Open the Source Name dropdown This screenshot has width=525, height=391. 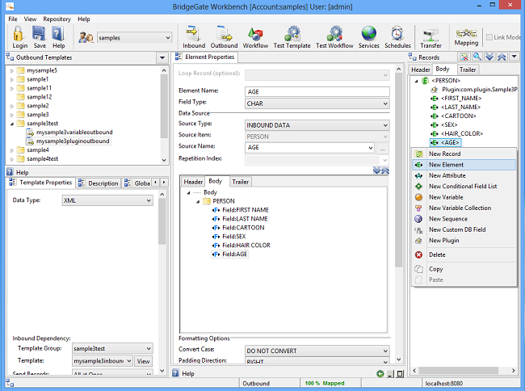click(x=370, y=148)
